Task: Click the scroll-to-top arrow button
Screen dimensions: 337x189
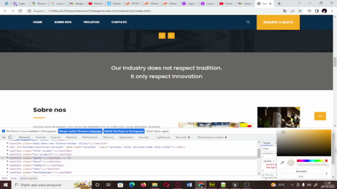Action: click(320, 116)
